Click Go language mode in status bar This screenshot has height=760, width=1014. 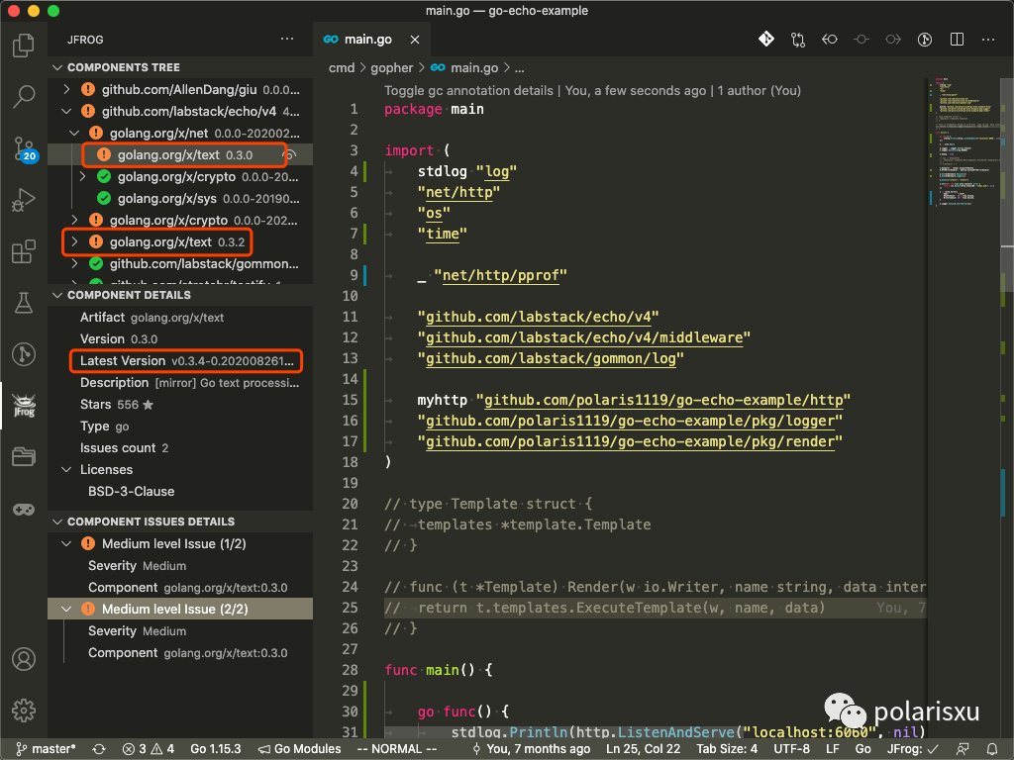862,749
